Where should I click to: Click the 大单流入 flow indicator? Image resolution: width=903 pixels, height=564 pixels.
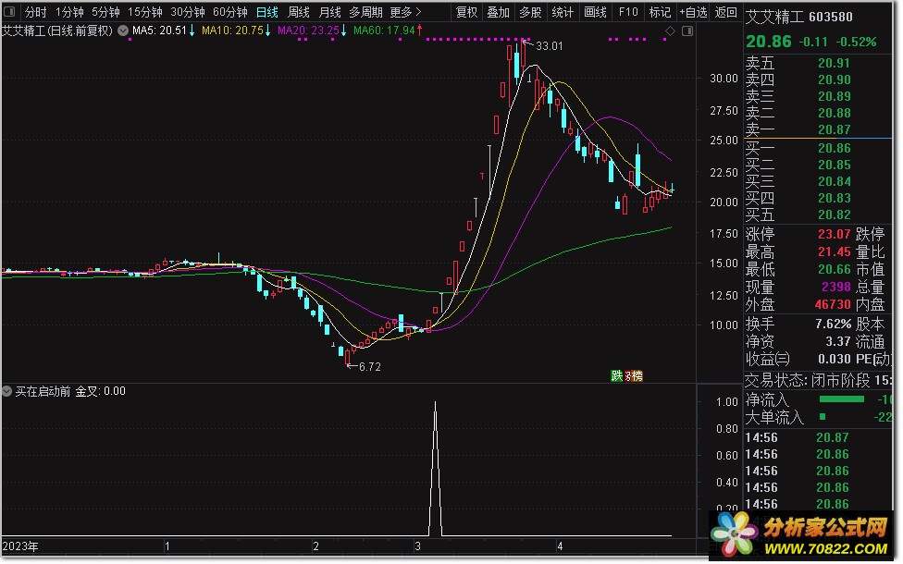click(823, 416)
